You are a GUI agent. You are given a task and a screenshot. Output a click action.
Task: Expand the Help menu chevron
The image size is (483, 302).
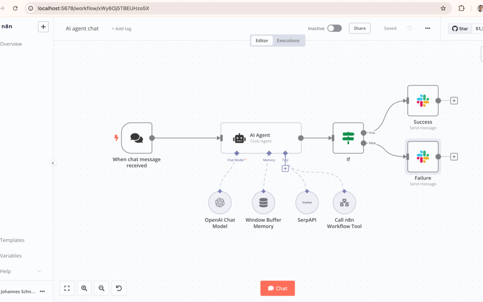tap(39, 271)
